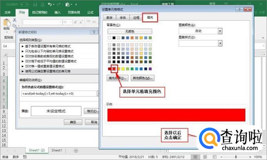
Task: Click the Decrease Font Size icon
Action: click(81, 22)
